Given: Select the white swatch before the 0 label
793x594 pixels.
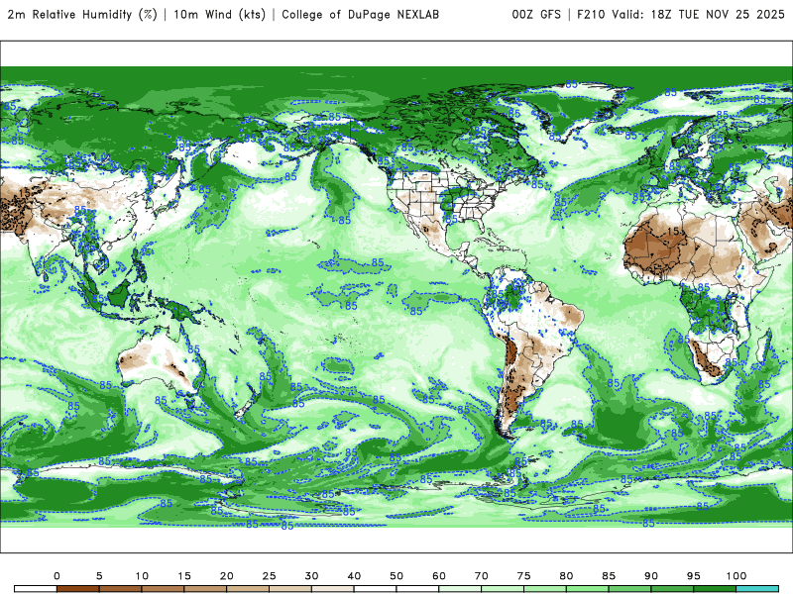Looking at the screenshot, I should point(36,589).
